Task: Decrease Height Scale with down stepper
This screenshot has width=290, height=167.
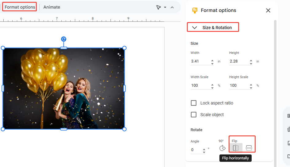Action: point(251,88)
